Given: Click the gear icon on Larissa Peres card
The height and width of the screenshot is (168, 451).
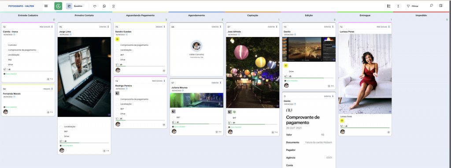Looking at the screenshot, I should point(388,132).
